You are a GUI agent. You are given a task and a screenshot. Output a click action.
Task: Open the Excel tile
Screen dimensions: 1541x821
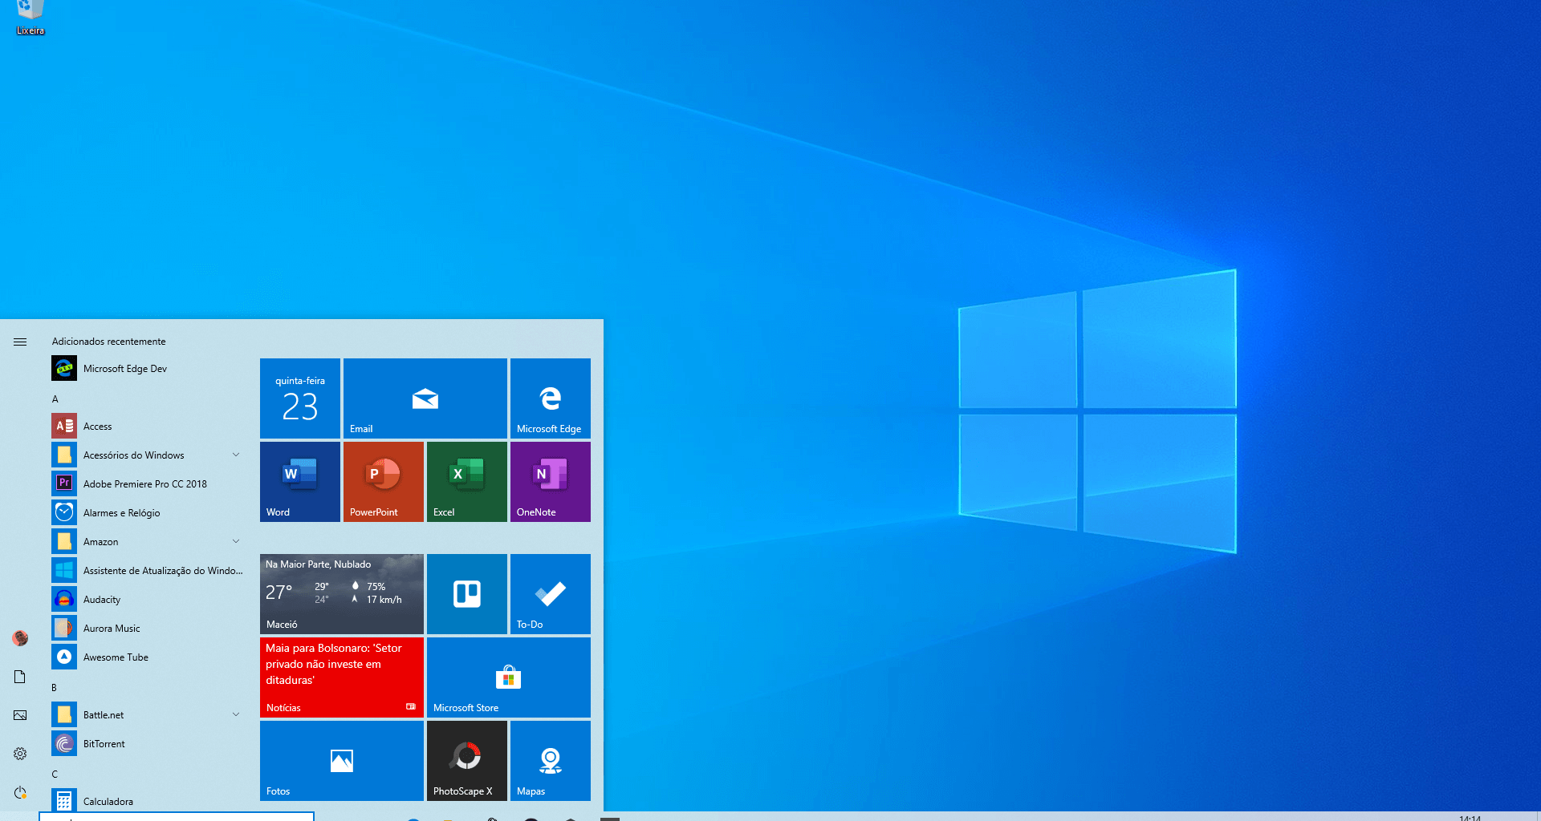[x=466, y=481]
